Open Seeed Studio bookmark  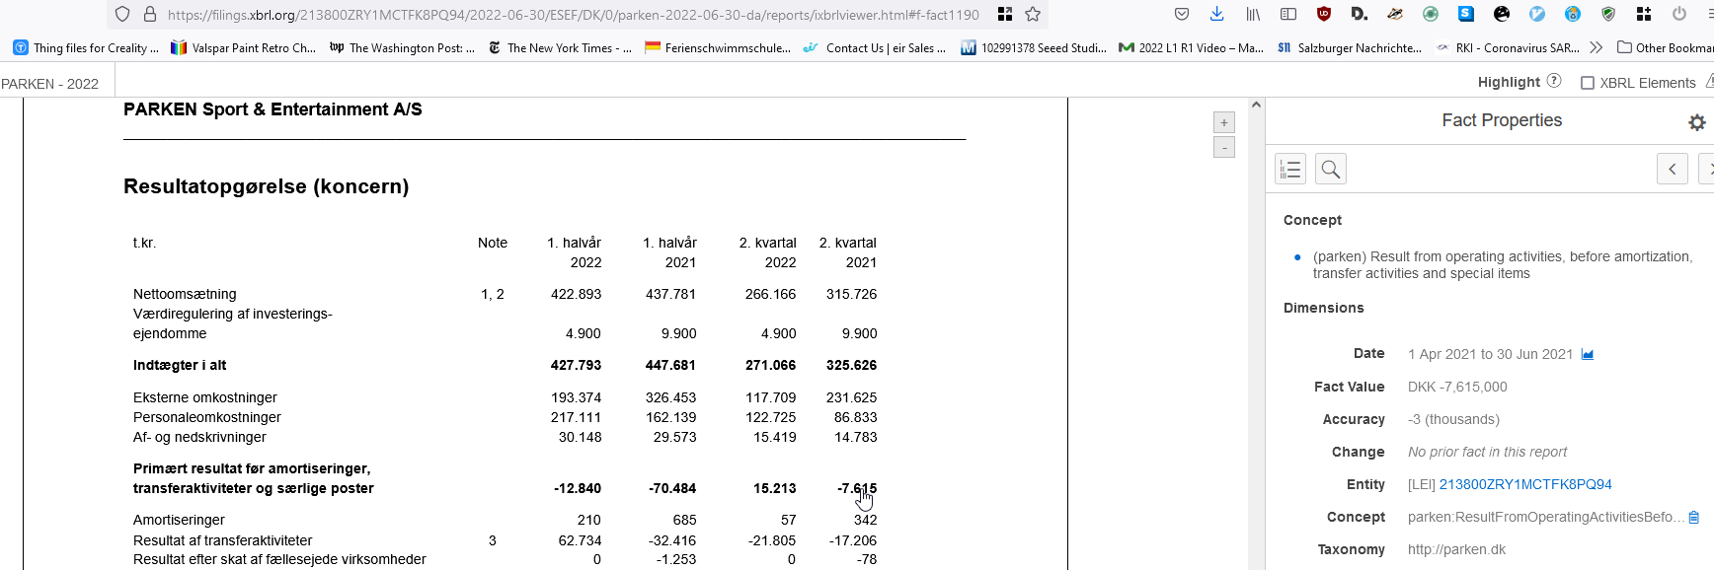pos(1034,47)
